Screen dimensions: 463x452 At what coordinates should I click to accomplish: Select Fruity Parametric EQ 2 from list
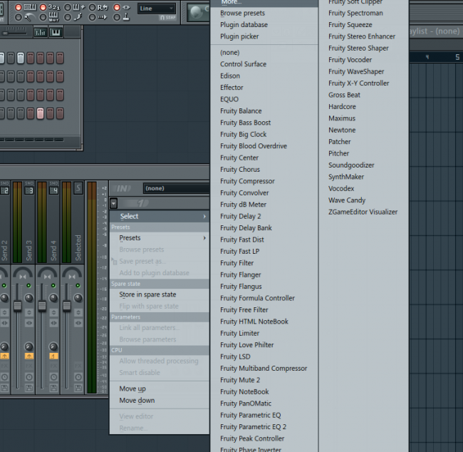pos(253,426)
